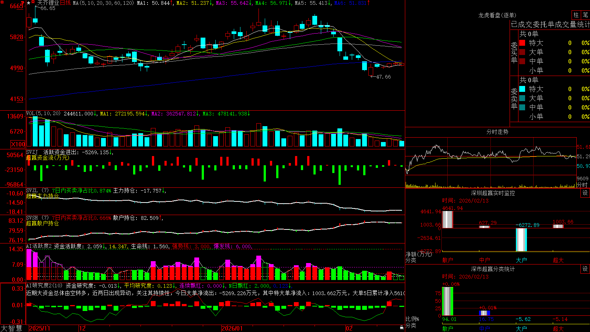
Task: Click the 日线 period label
Action: click(66, 3)
